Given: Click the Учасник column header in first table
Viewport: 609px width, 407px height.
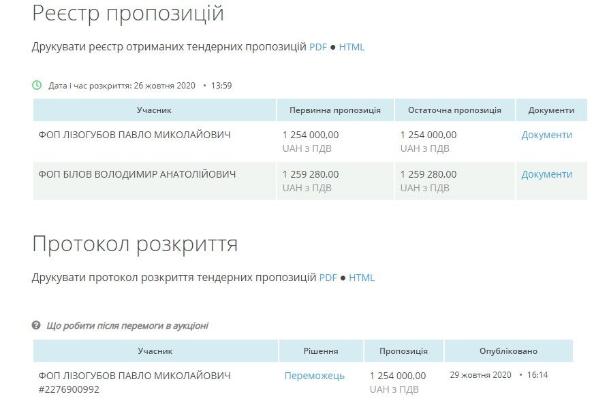Looking at the screenshot, I should (155, 110).
